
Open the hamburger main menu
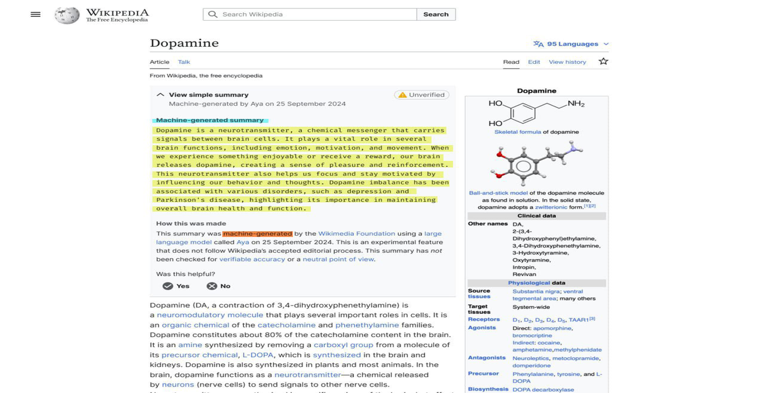coord(36,14)
